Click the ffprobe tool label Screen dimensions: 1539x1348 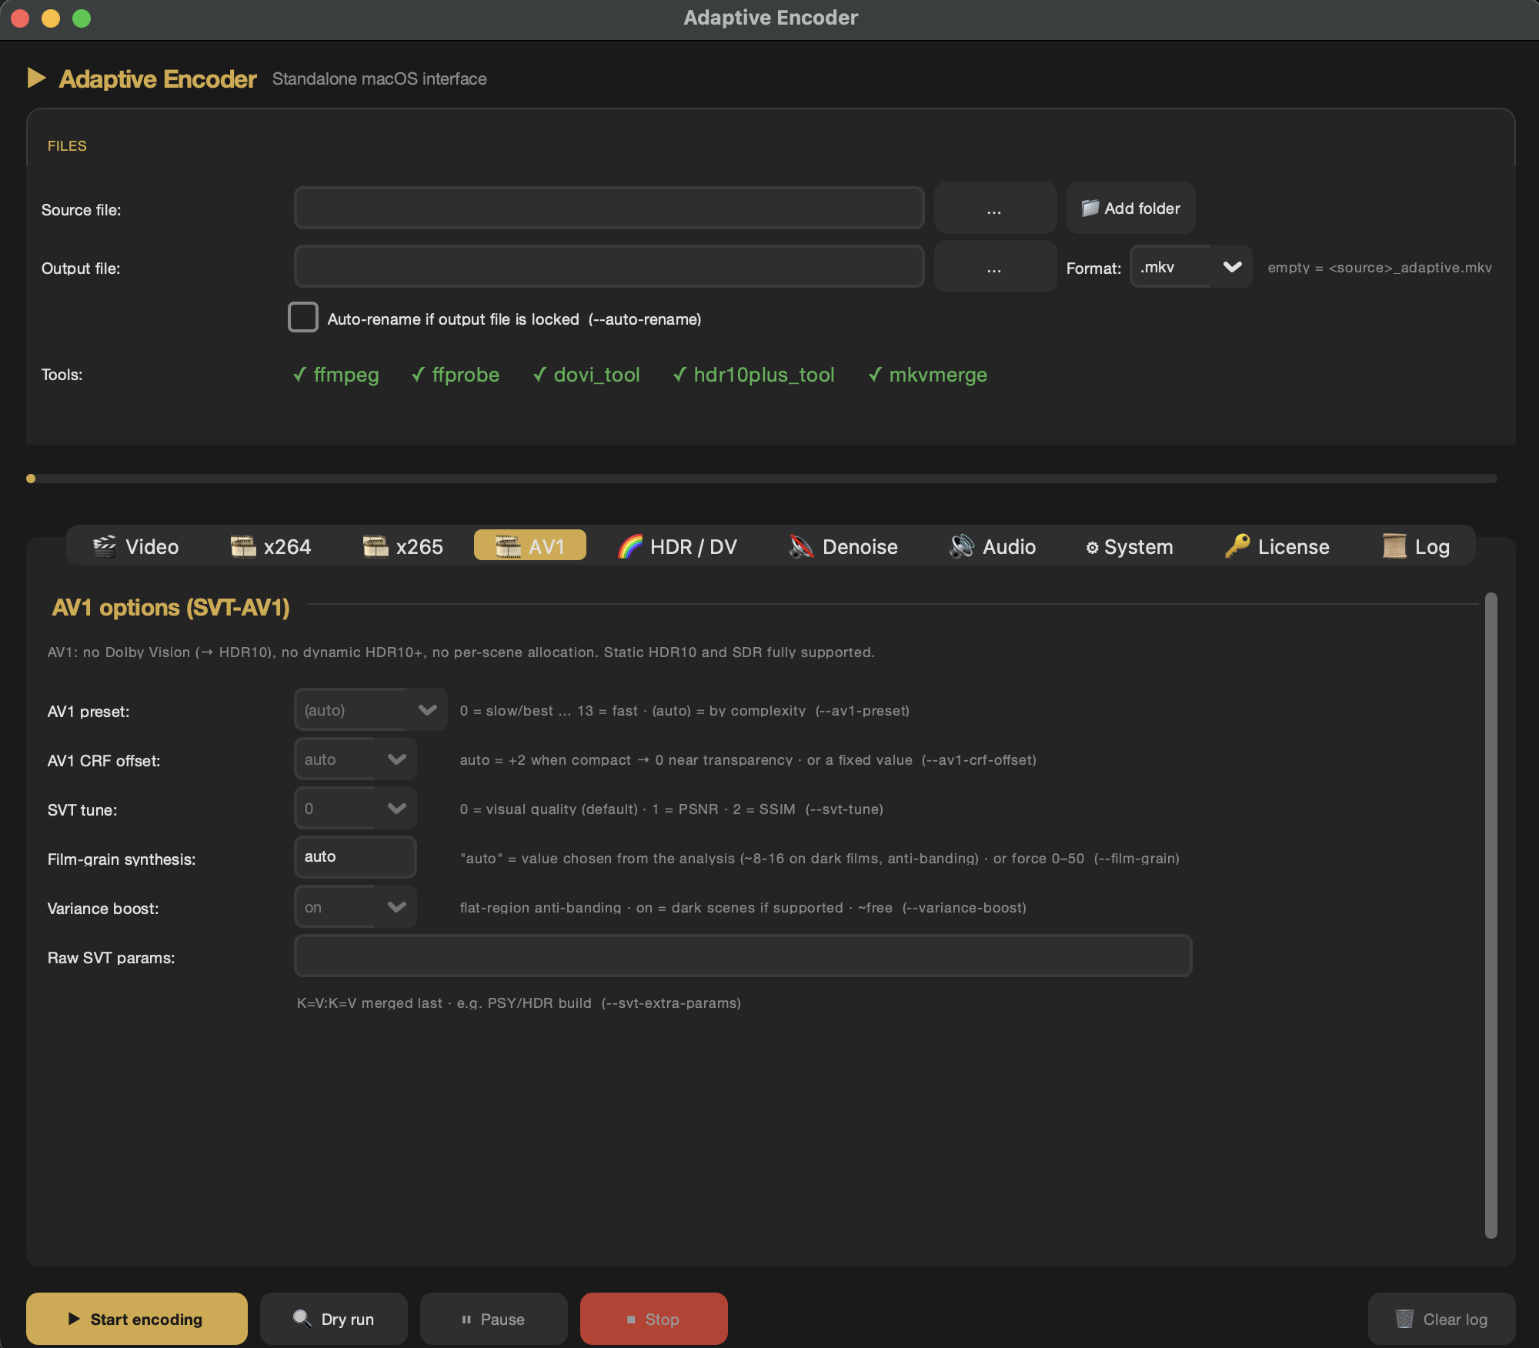click(466, 375)
